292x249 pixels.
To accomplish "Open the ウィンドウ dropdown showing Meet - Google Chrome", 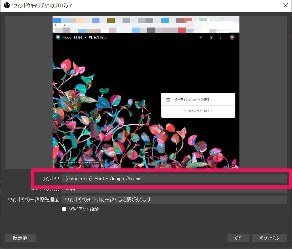I will click(x=174, y=179).
